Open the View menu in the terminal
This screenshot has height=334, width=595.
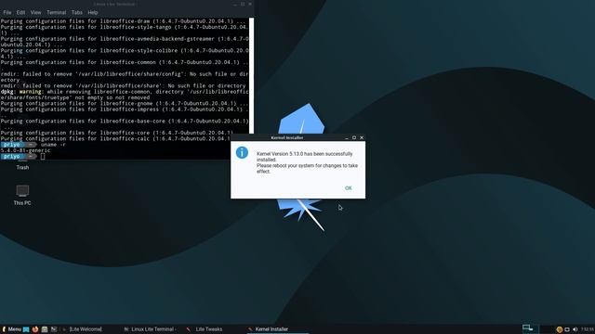pos(35,12)
